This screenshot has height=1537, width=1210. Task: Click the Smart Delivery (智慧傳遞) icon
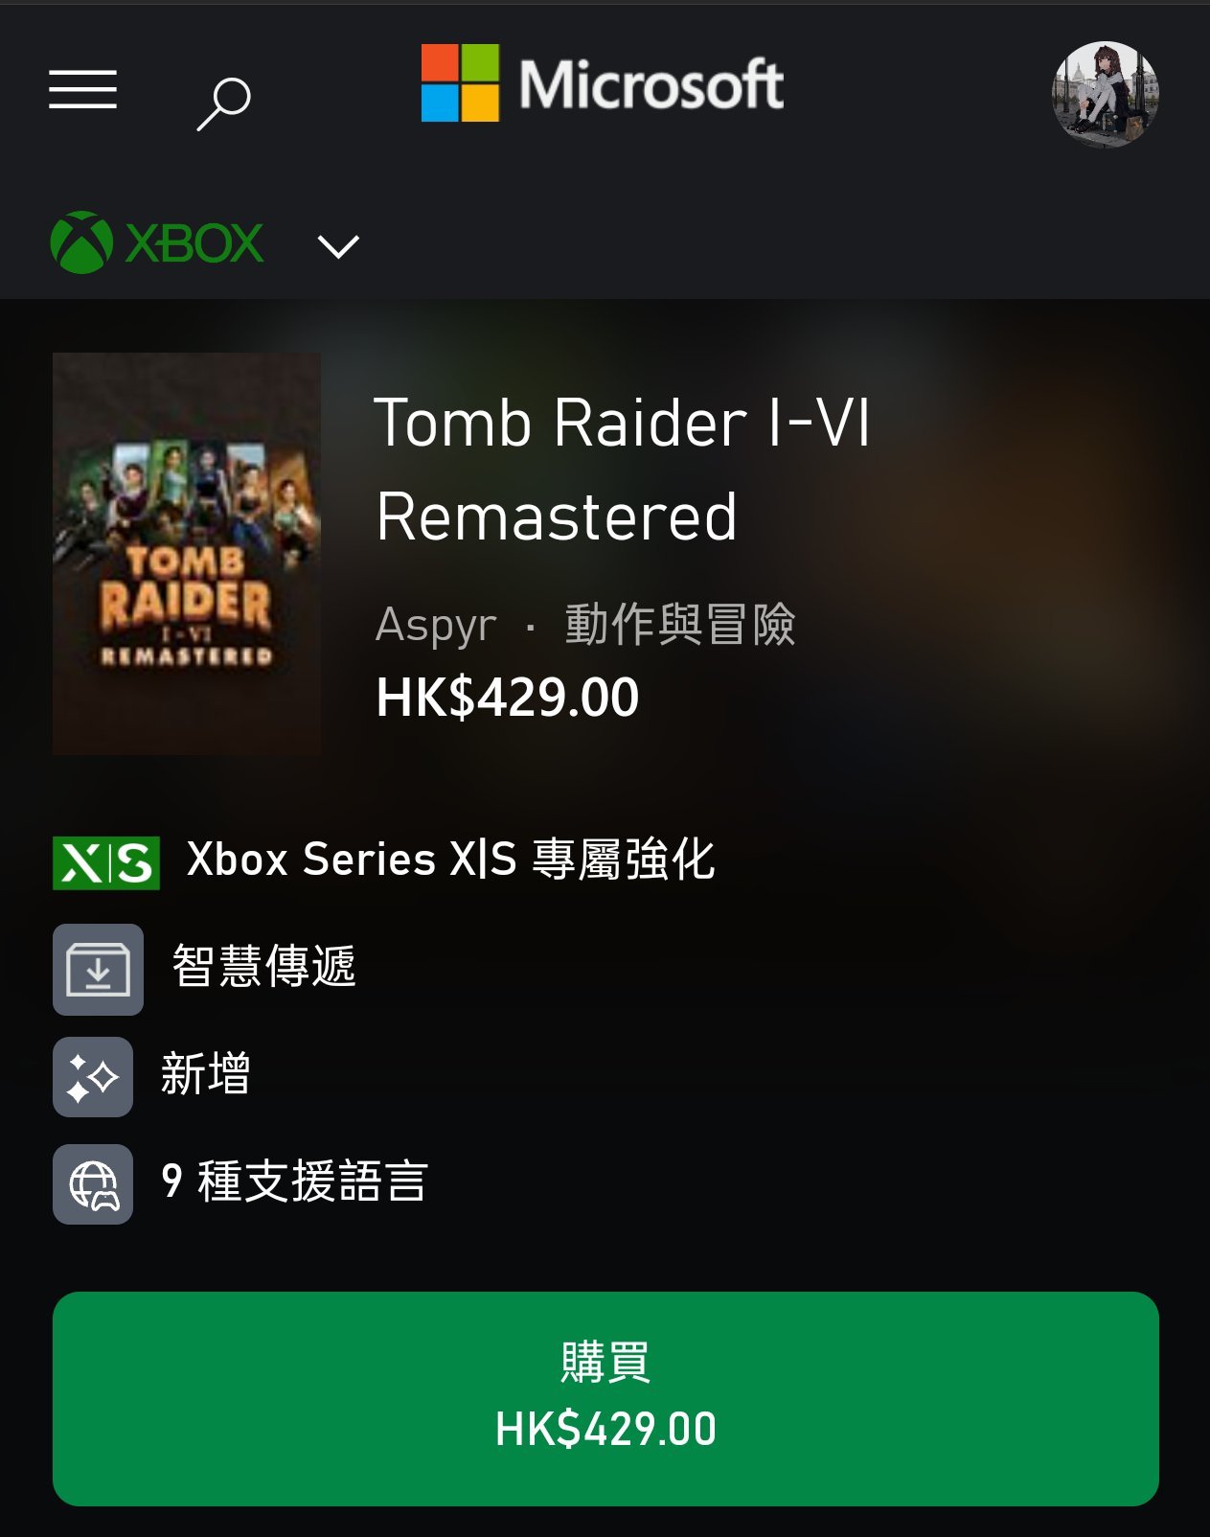click(x=98, y=970)
